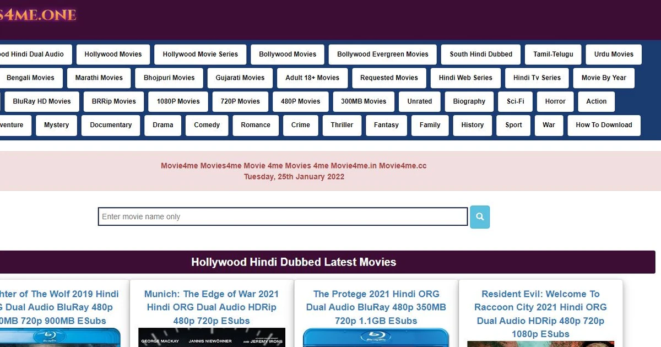This screenshot has width=661, height=347.
Task: Select the Movie By Year option
Action: 604,78
